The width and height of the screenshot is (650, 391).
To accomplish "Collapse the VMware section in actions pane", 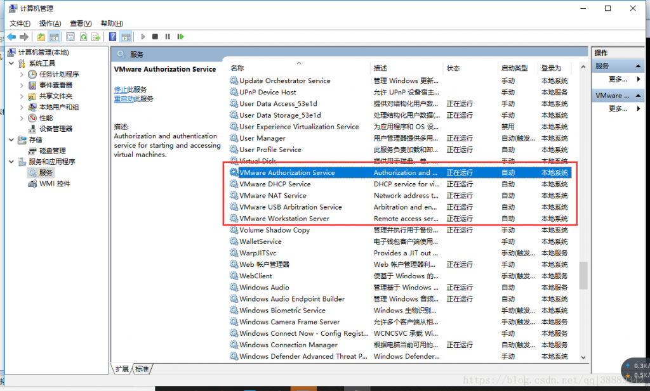I will pyautogui.click(x=638, y=96).
